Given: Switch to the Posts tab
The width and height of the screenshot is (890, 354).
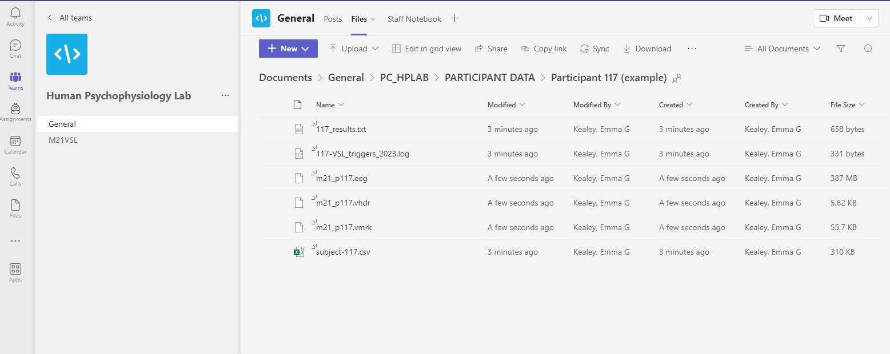Looking at the screenshot, I should click(x=333, y=19).
